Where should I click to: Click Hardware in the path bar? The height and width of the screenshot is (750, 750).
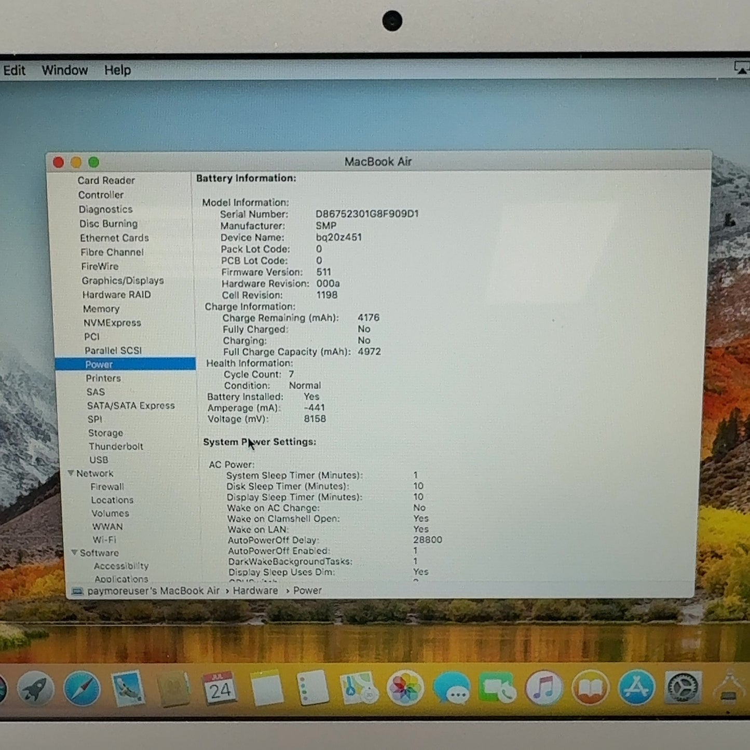255,591
